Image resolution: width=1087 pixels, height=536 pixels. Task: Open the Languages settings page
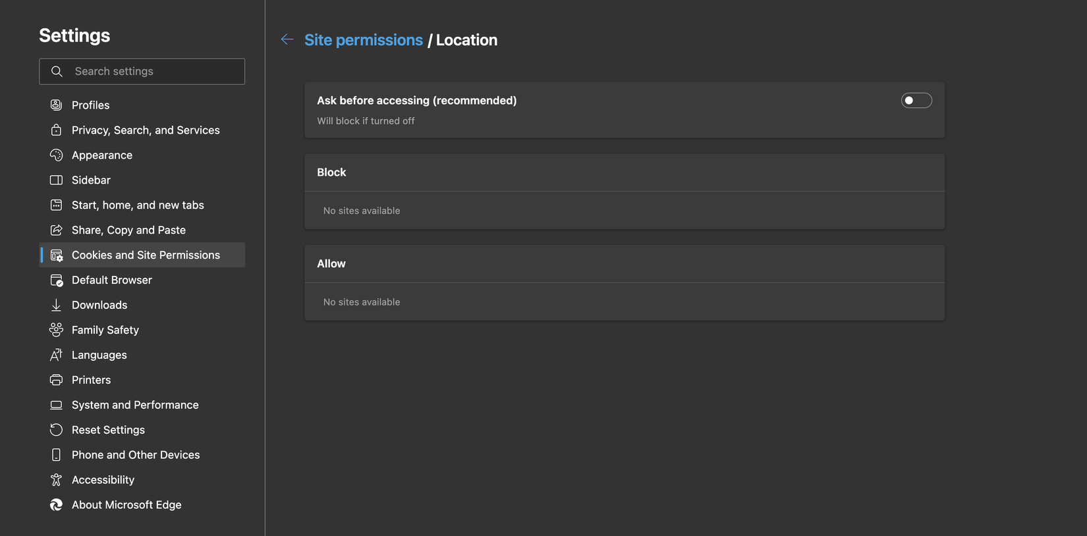[99, 355]
